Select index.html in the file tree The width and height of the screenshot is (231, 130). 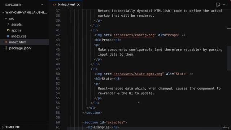click(25, 42)
